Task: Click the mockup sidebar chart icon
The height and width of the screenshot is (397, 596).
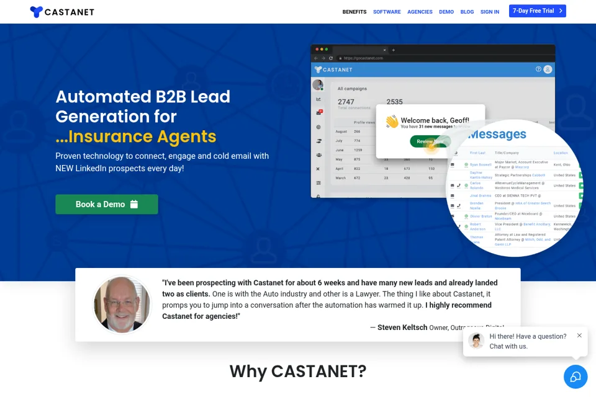Action: click(x=318, y=99)
